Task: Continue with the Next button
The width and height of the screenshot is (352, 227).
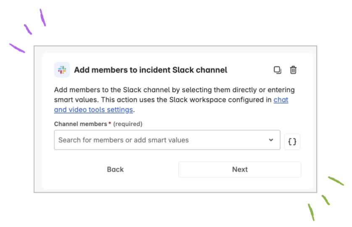Action: (240, 170)
